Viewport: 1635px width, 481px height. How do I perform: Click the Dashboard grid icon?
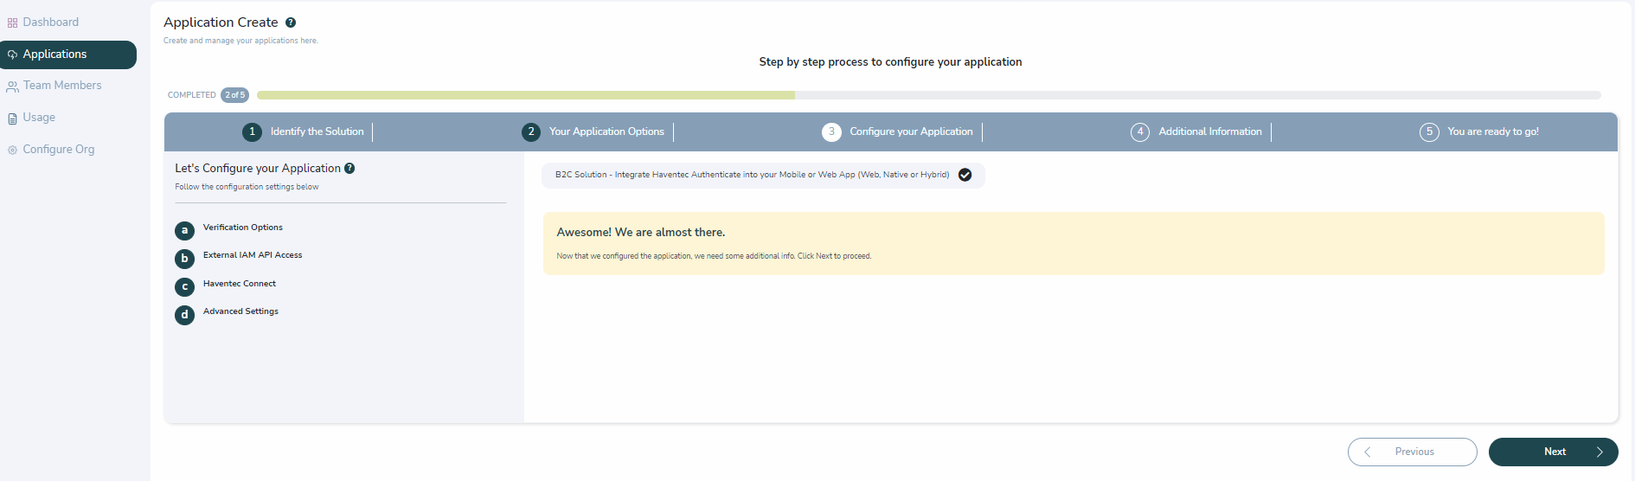click(12, 23)
